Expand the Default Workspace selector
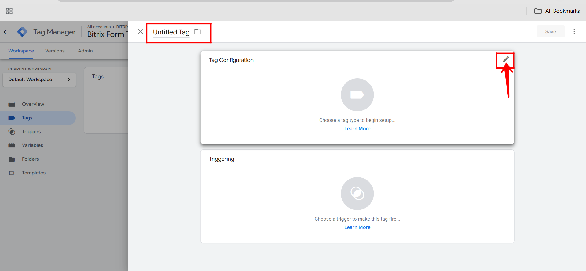 click(39, 80)
